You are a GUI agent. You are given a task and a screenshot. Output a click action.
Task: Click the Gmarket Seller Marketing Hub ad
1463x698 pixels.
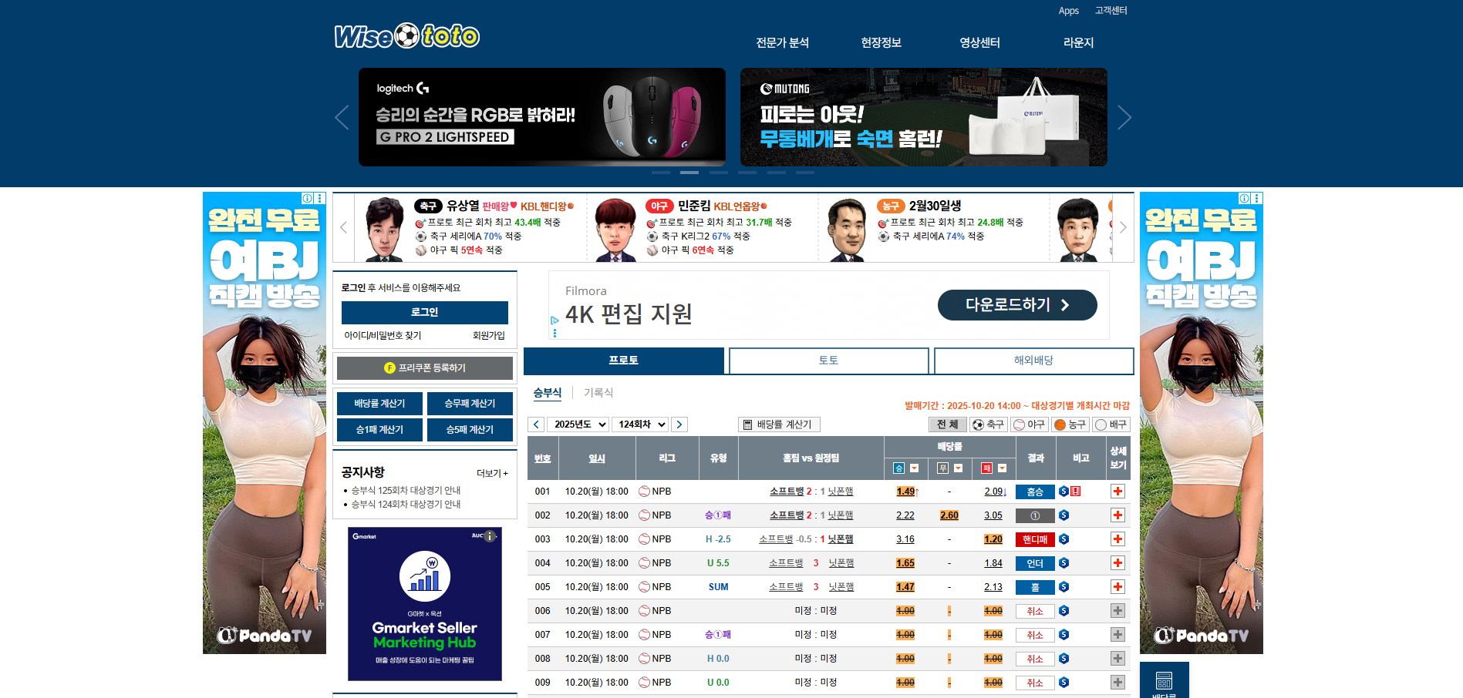tap(425, 604)
